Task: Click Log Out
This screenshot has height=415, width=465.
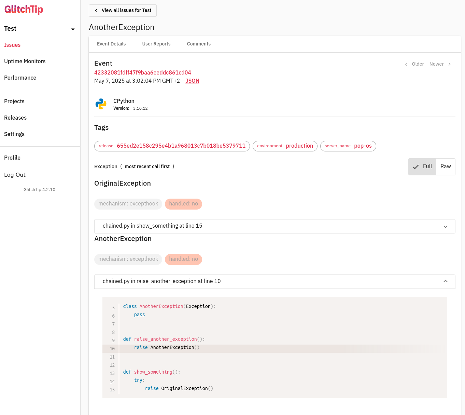Action: [x=15, y=175]
